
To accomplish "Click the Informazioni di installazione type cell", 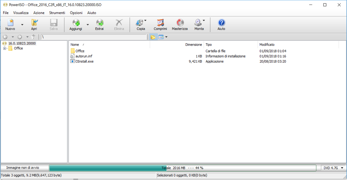I will (226, 56).
